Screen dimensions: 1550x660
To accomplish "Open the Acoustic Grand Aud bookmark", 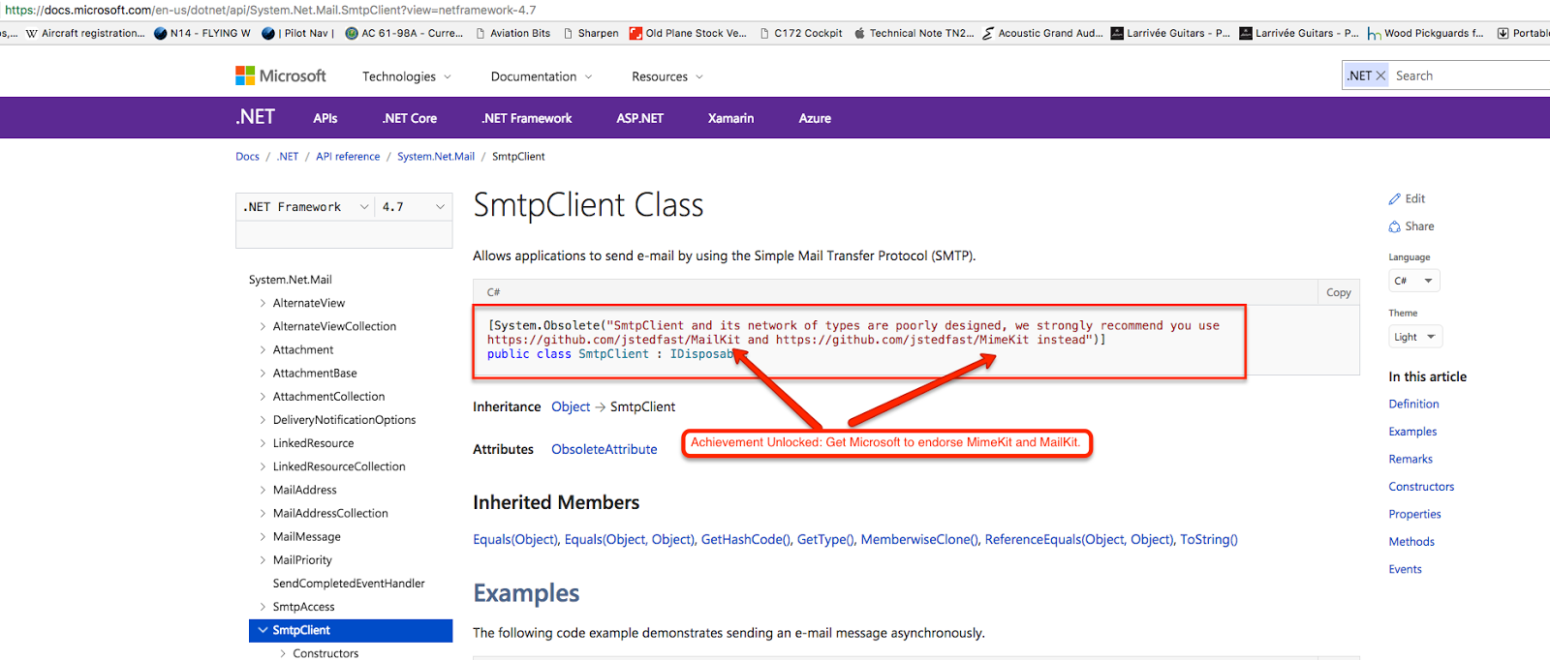I will (1042, 33).
